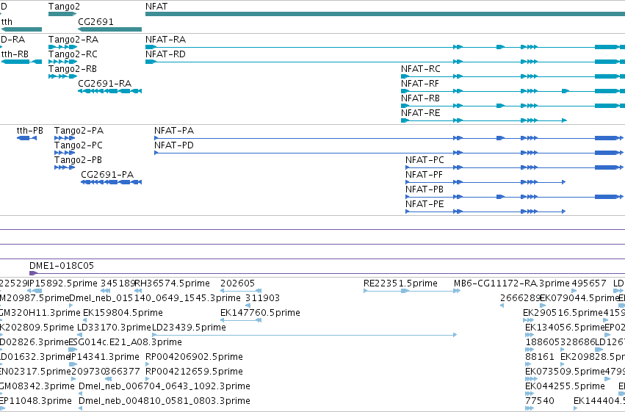Select transcript NFAT-RE
625x412 pixels.
(x=484, y=120)
